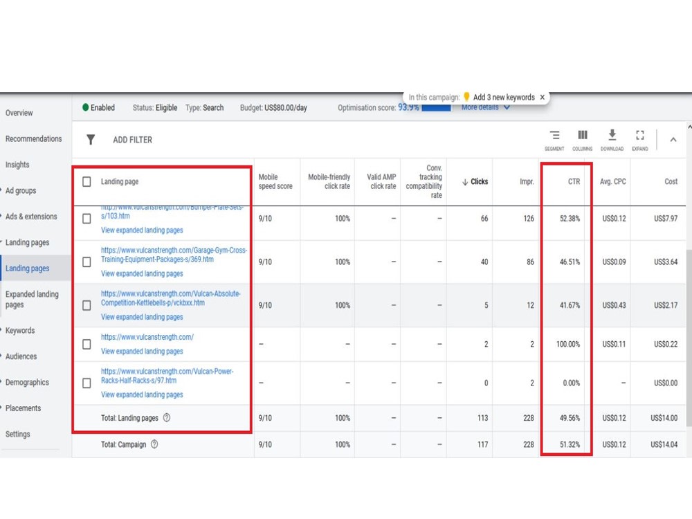Image resolution: width=692 pixels, height=519 pixels.
Task: Click the US$7.97 cost cell
Action: click(666, 219)
